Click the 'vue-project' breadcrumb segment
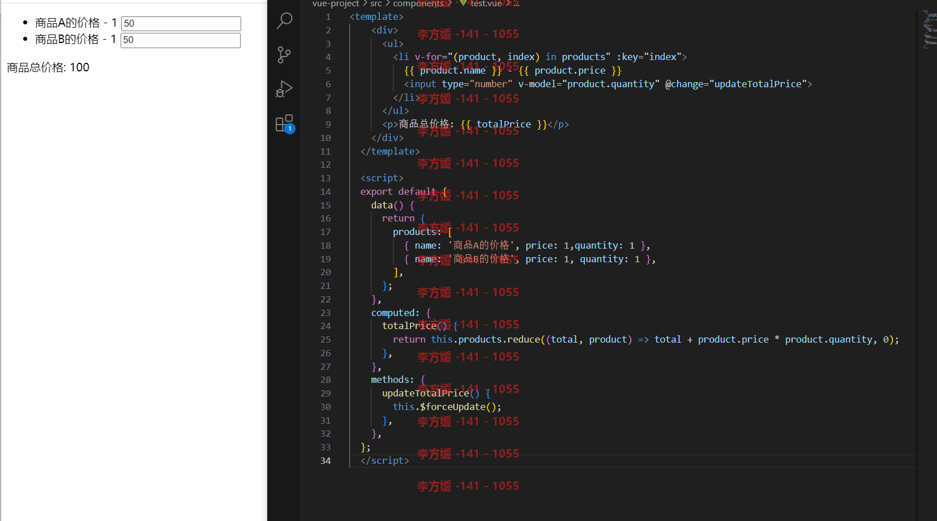Viewport: 937px width, 521px height. tap(336, 3)
